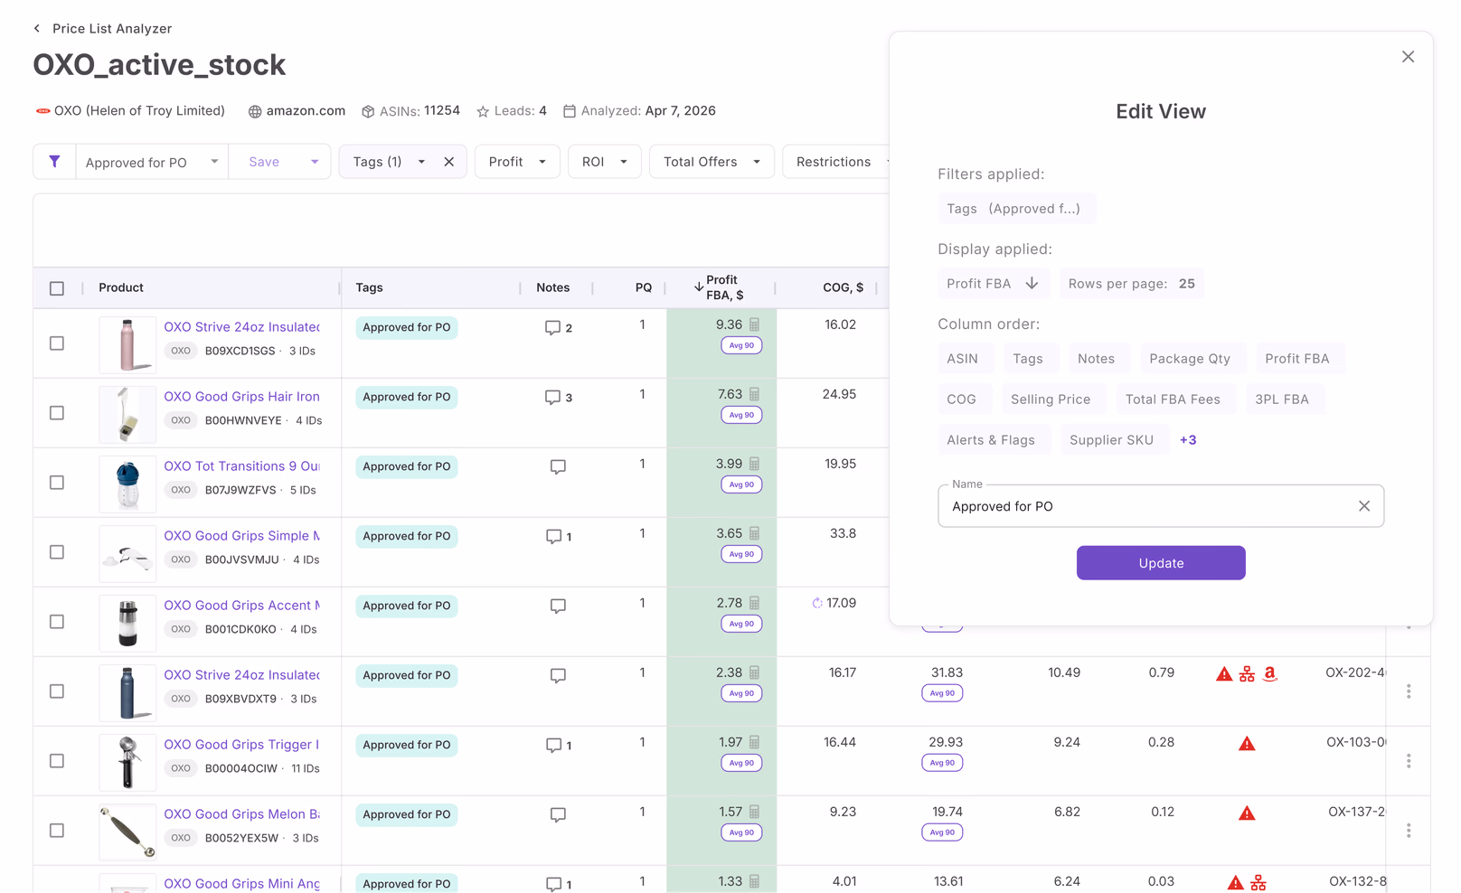Viewport: 1461px width, 893px height.
Task: Click the Amazon alert icon in OX-202 row
Action: point(1270,673)
